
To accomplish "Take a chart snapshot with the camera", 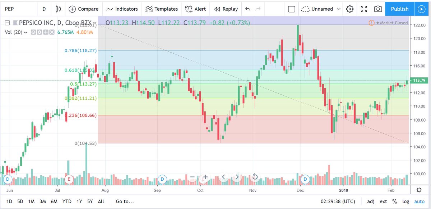I will (378, 9).
